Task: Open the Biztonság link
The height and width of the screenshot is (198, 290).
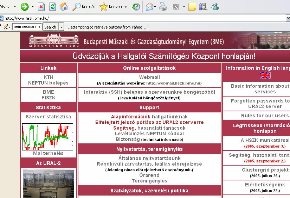Action: (128, 139)
